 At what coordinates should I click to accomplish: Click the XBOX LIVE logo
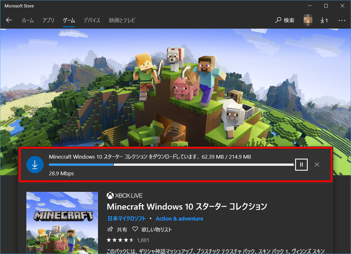[x=125, y=196]
